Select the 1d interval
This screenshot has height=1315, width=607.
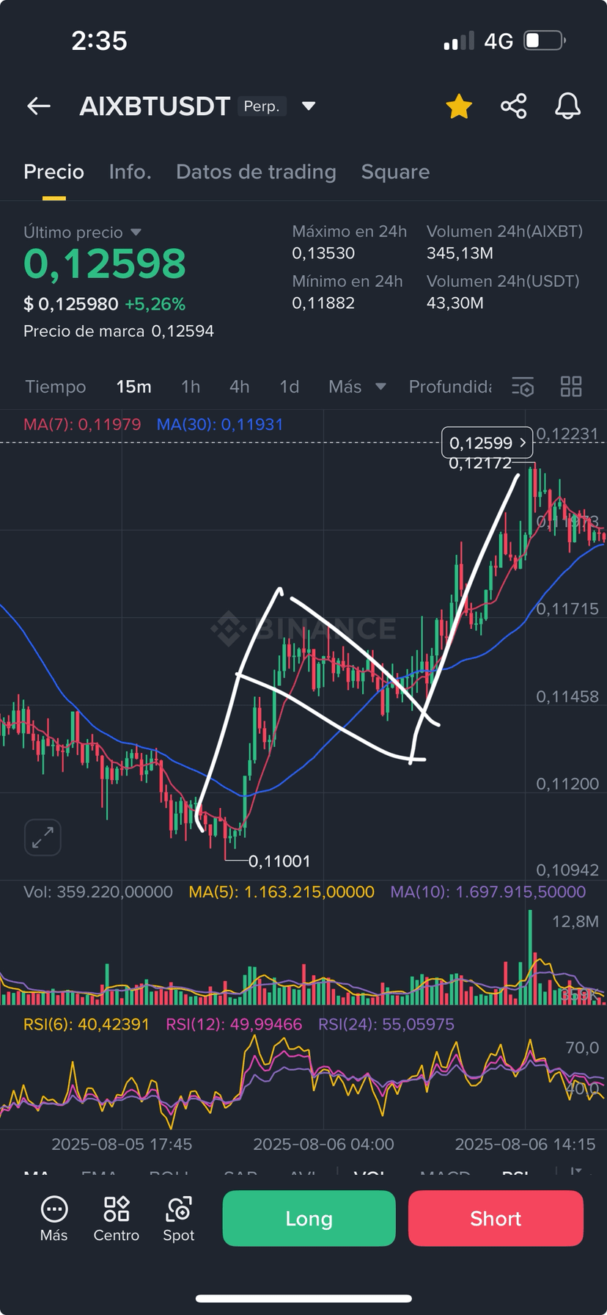289,387
